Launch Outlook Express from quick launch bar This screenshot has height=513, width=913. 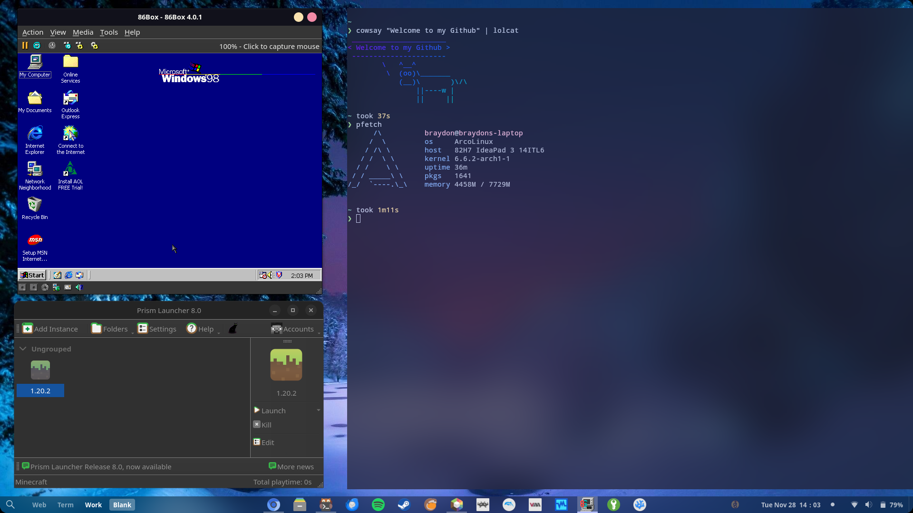tap(79, 275)
